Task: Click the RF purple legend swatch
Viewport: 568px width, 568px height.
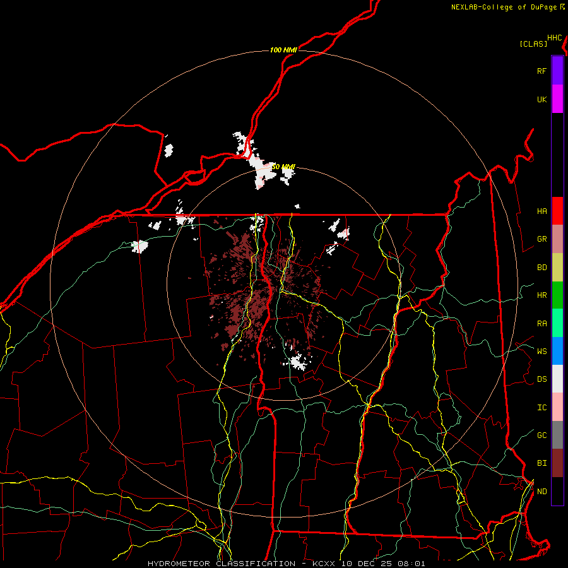Action: point(557,71)
